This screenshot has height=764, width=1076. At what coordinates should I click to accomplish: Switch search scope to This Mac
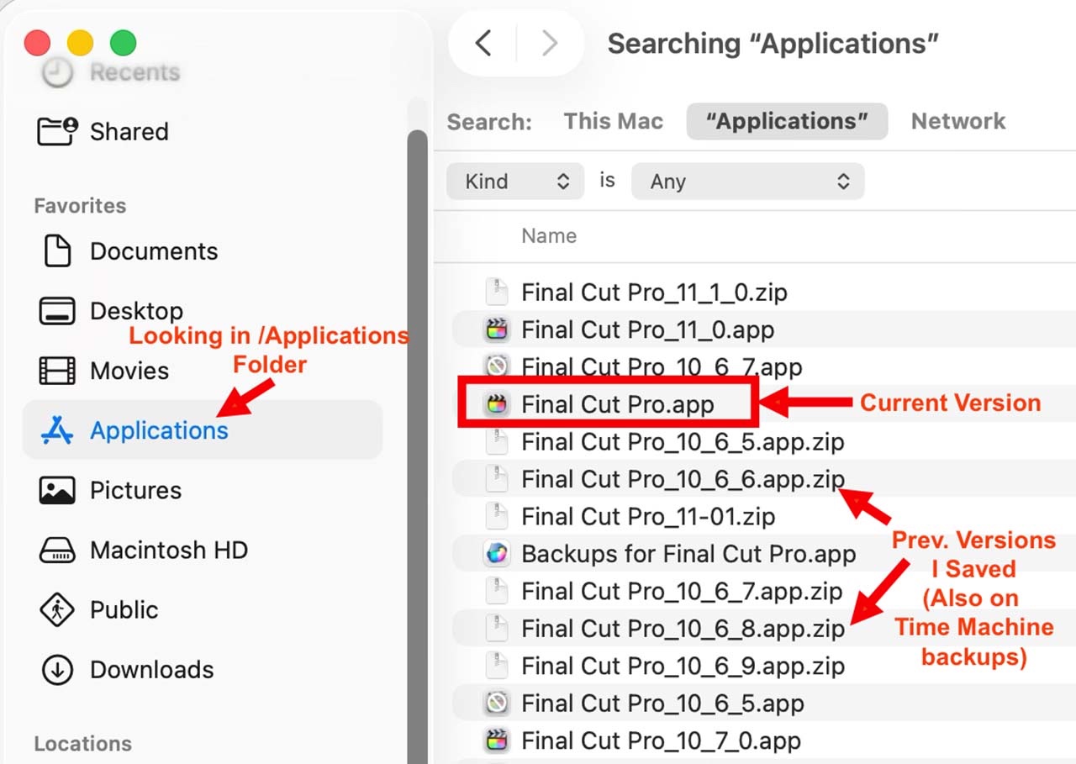coord(614,121)
